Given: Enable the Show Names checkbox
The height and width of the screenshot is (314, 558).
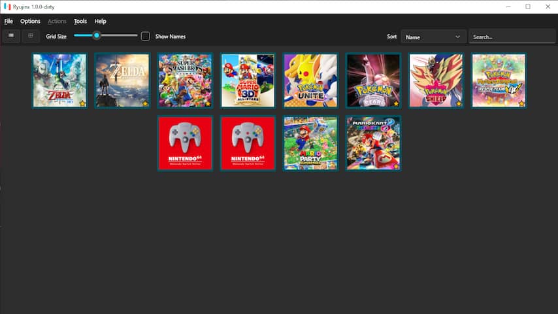Looking at the screenshot, I should pos(145,36).
